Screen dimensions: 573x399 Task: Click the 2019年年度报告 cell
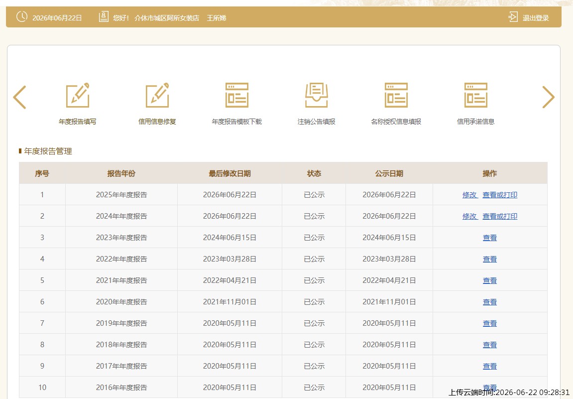pos(121,323)
